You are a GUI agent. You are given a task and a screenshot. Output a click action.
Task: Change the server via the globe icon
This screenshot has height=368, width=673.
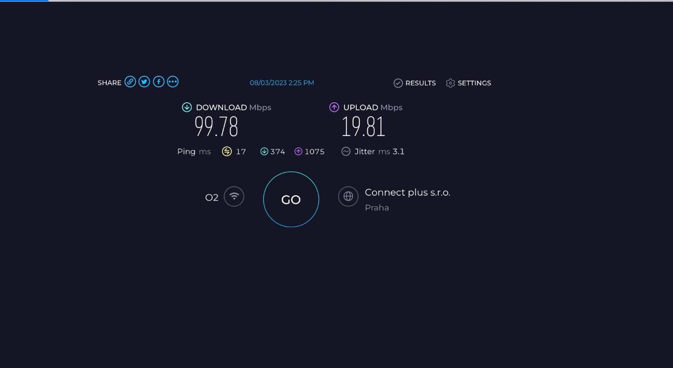[x=348, y=196]
